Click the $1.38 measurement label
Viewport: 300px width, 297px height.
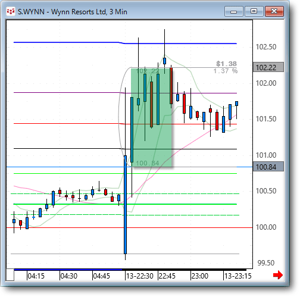point(226,64)
